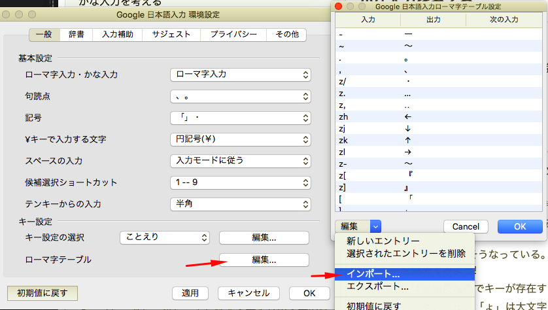
Task: Choose 新しいエントリー from the menu
Action: (x=404, y=241)
